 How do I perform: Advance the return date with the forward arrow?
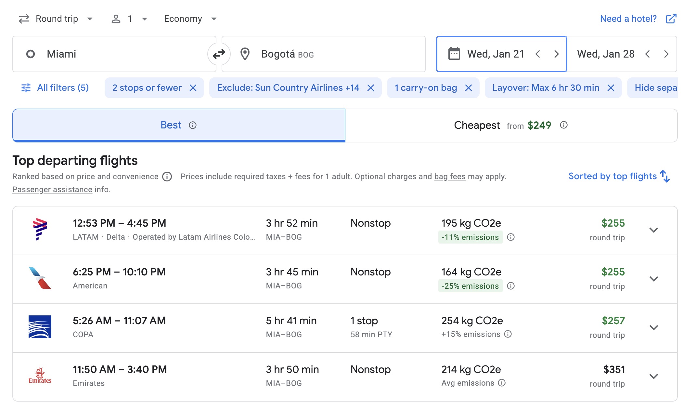666,54
